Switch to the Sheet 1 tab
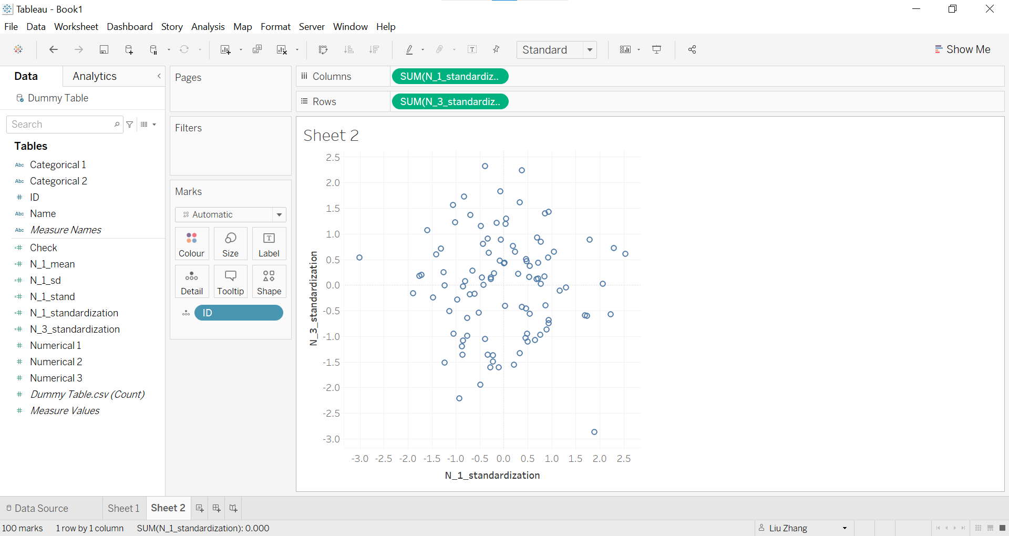1009x536 pixels. click(123, 508)
